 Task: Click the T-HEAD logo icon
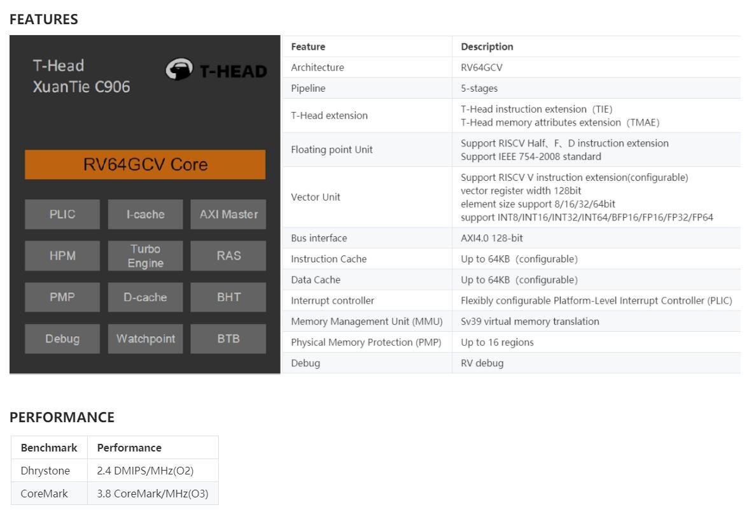pyautogui.click(x=179, y=71)
